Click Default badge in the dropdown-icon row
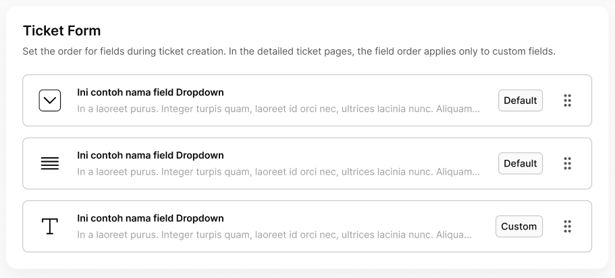Viewport: 615px width, 278px height. point(520,101)
